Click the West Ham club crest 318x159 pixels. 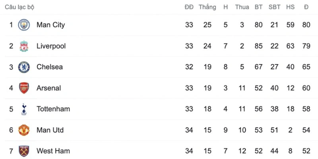[x=24, y=151]
